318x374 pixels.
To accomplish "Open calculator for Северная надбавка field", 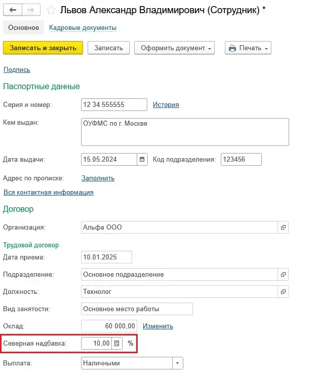I will [x=117, y=343].
